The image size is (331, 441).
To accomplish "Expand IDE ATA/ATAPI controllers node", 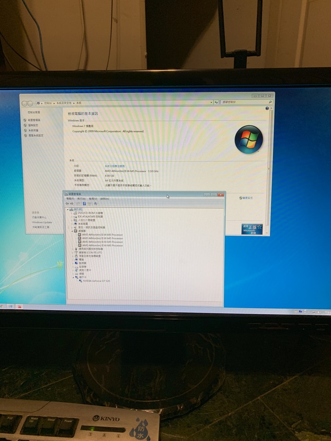I will pos(72,217).
